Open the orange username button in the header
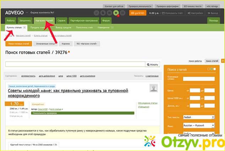This screenshot has width=225, height=151. point(138,13)
